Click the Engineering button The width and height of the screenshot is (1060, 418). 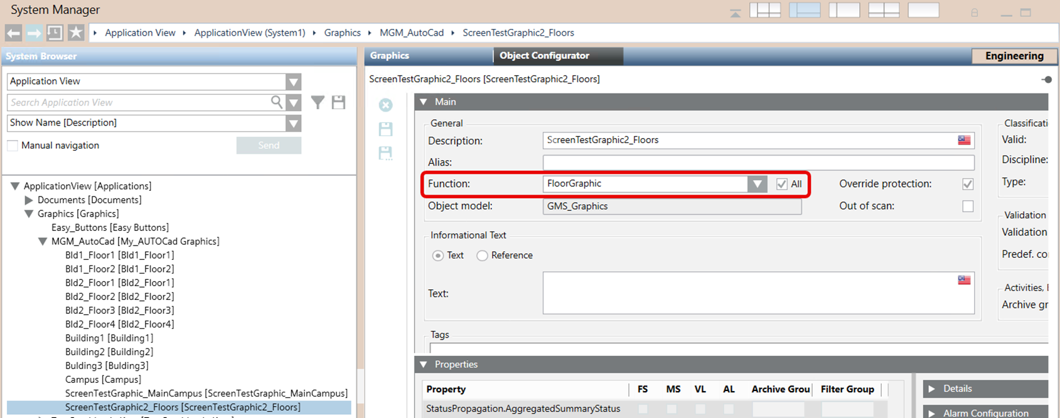(x=1014, y=56)
